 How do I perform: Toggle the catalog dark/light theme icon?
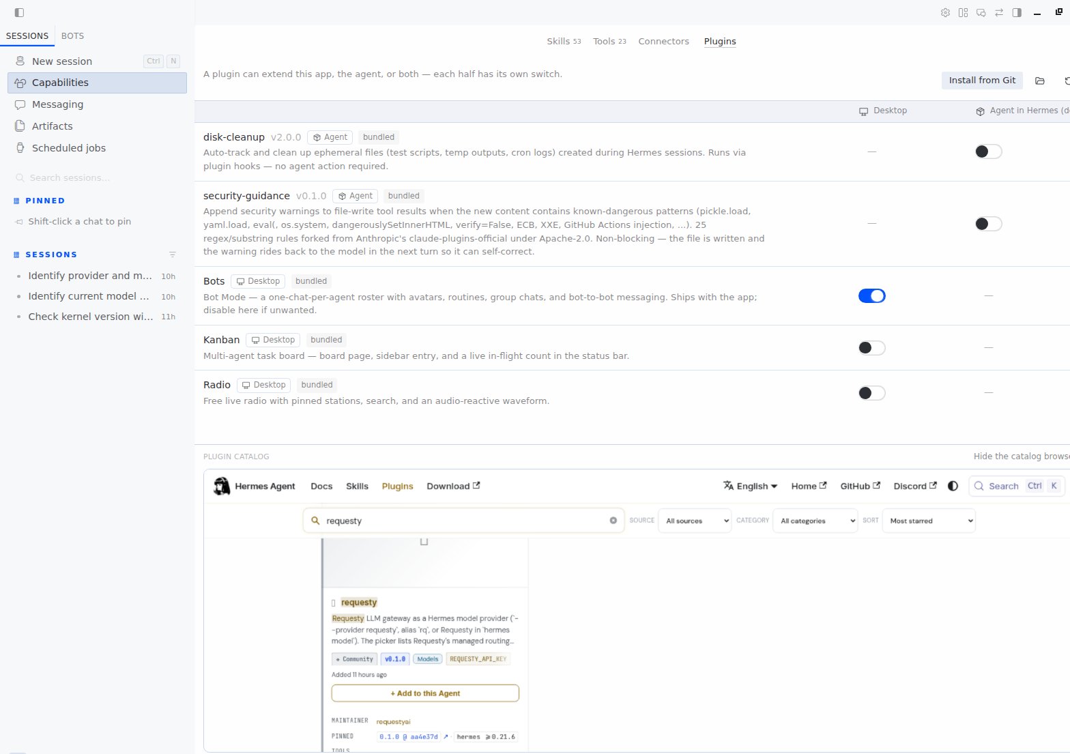coord(953,486)
